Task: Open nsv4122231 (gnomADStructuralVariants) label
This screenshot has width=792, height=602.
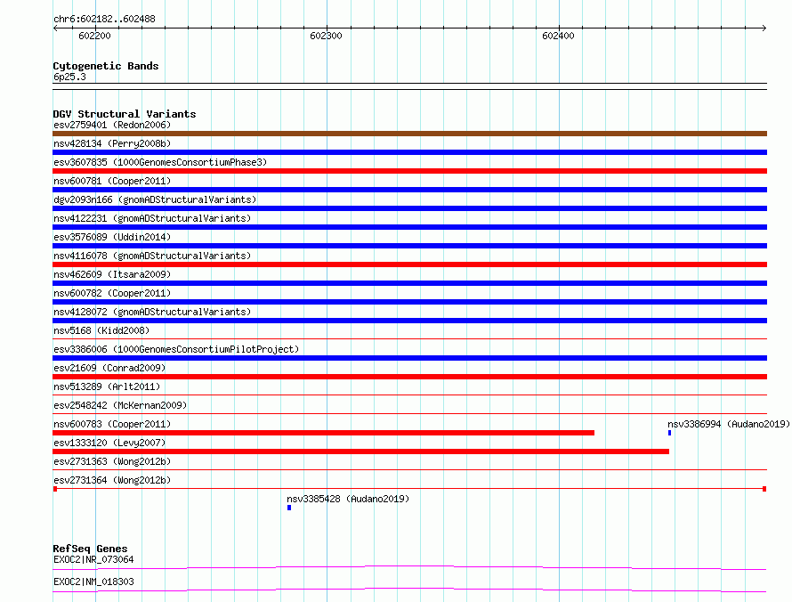Action: click(152, 218)
